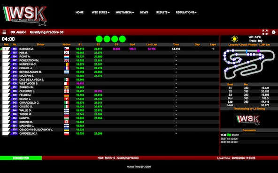Select driver row NAGY R.
The image size is (278, 173).
coord(110,118)
